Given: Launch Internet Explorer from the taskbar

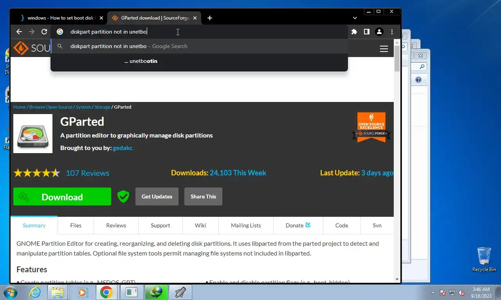Looking at the screenshot, I should pyautogui.click(x=35, y=292).
